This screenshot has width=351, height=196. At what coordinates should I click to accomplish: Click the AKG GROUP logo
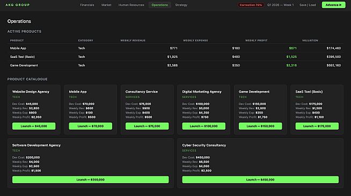click(18, 5)
